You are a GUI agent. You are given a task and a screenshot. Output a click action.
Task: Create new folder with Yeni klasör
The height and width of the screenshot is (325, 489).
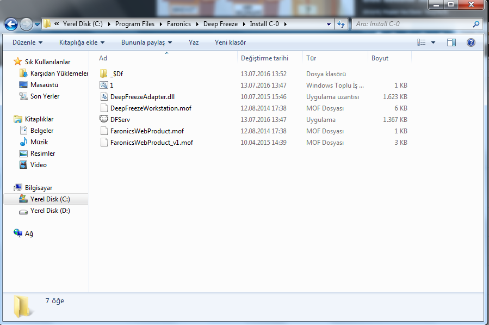point(230,42)
